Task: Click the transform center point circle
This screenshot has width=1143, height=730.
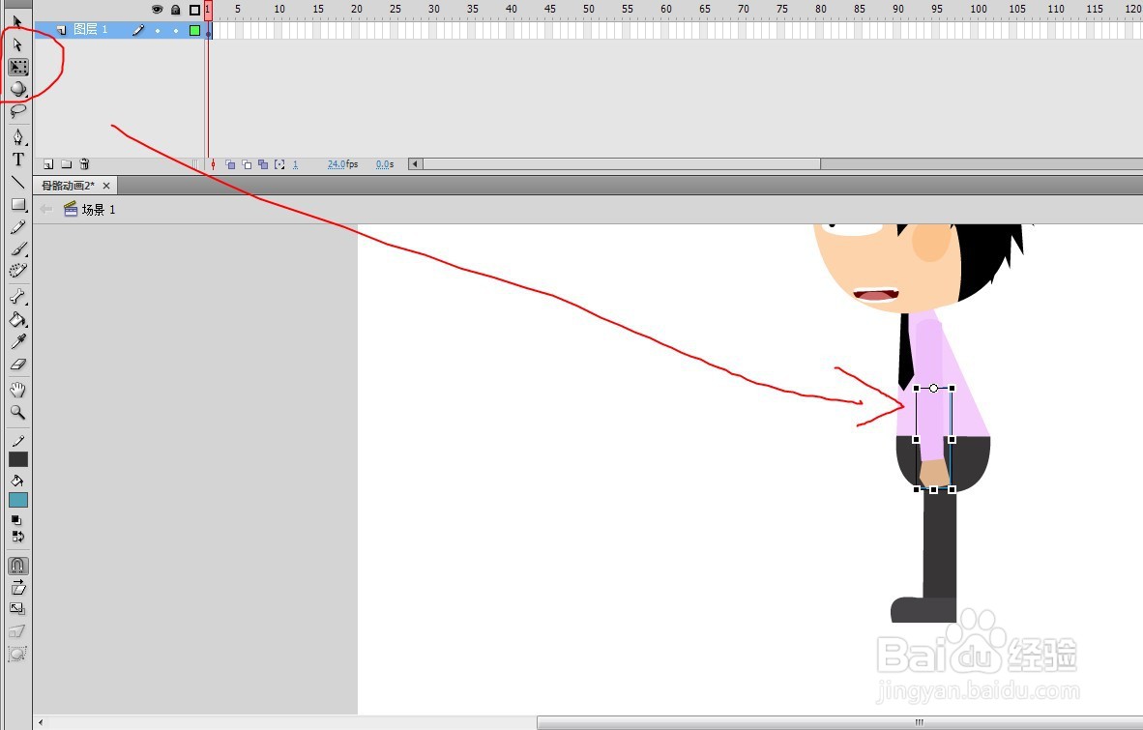Action: (x=934, y=389)
